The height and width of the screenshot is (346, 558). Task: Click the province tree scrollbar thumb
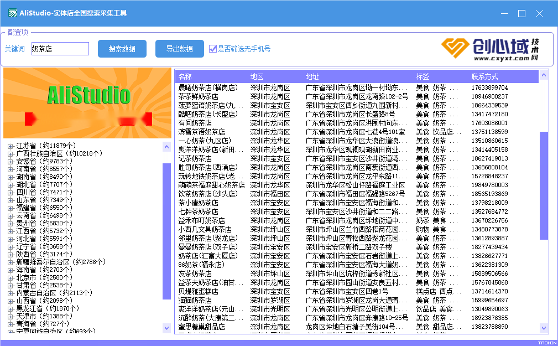pos(166,231)
